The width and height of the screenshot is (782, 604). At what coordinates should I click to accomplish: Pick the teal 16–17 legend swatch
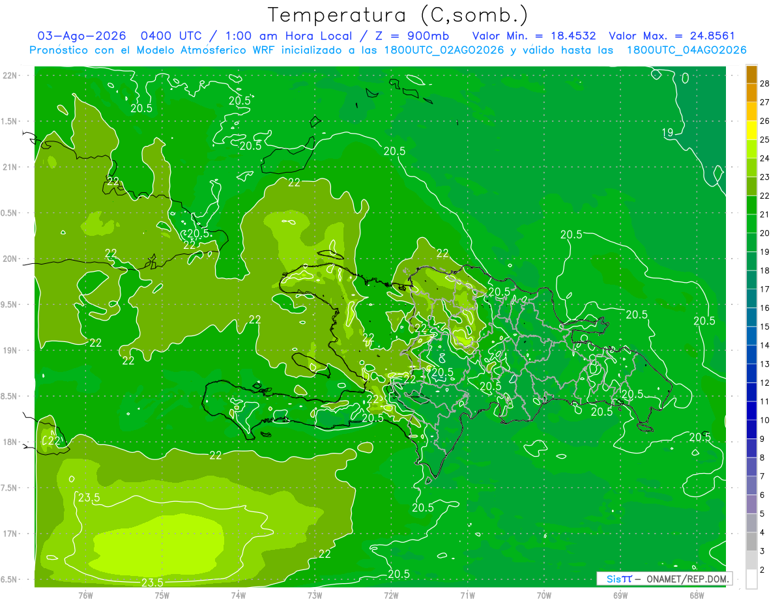(751, 298)
